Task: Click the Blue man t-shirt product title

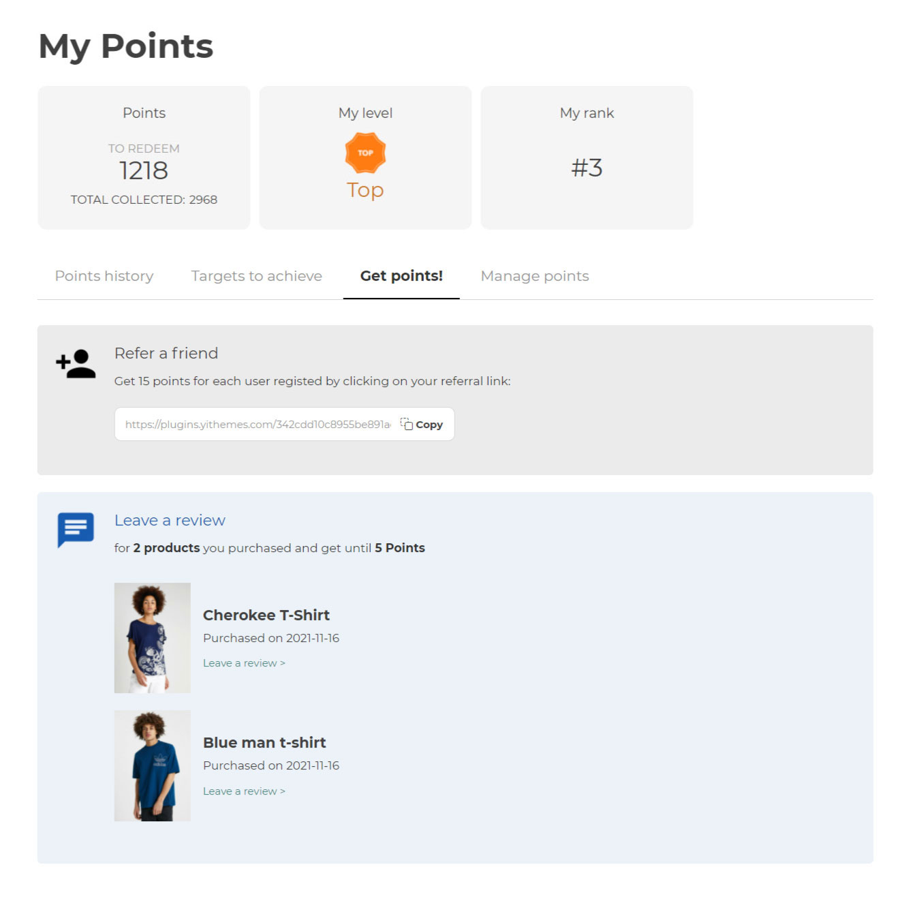Action: point(264,742)
